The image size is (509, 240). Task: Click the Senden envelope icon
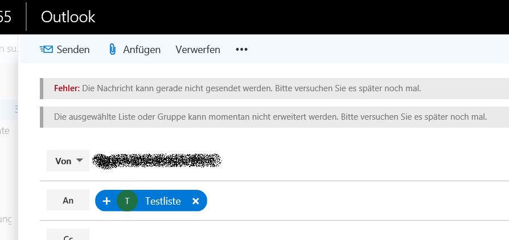(x=46, y=50)
